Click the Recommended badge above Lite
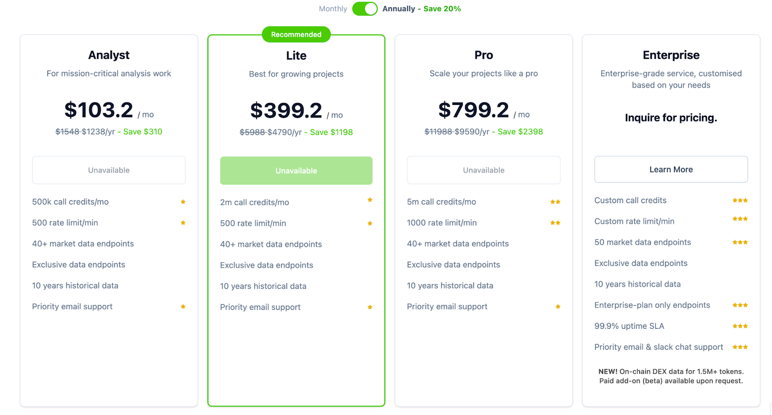This screenshot has width=772, height=415. click(296, 35)
